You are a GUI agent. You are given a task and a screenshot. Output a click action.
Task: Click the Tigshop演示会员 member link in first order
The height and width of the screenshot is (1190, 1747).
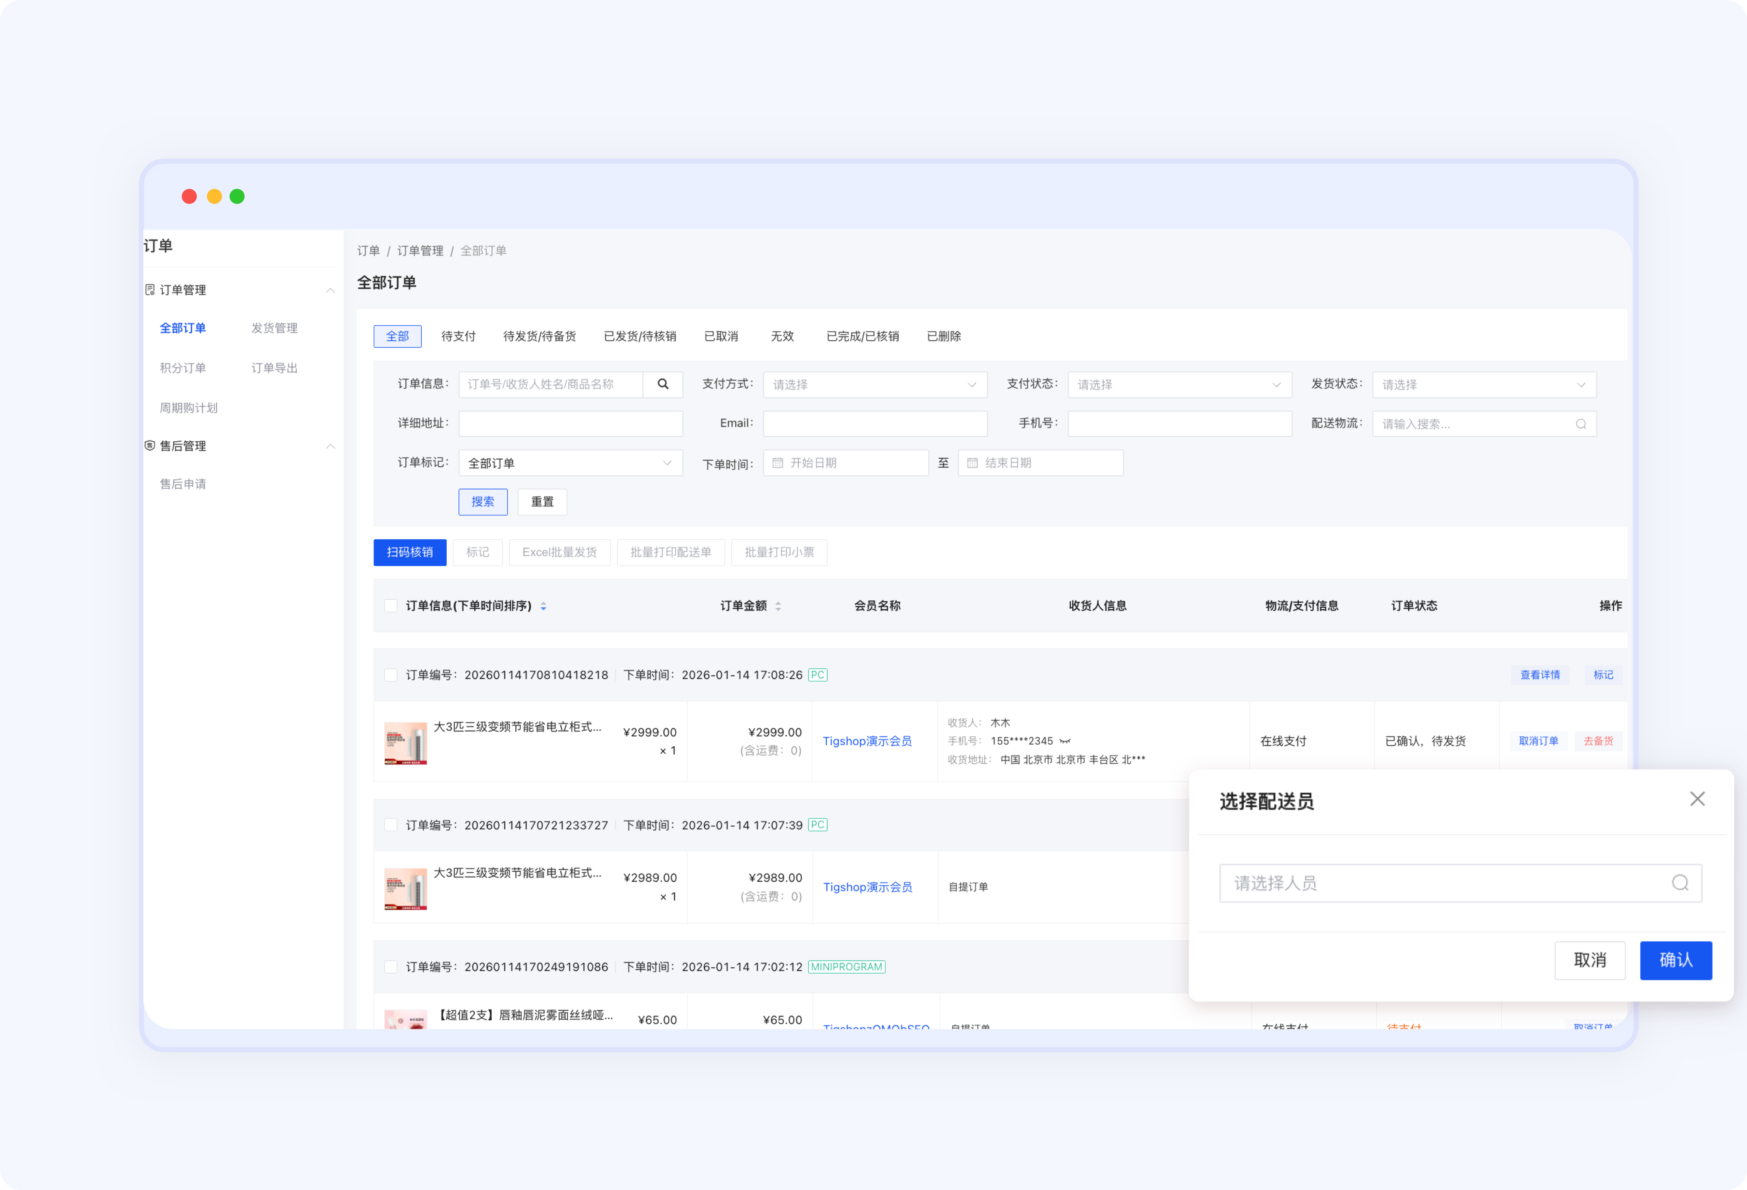[x=867, y=741]
